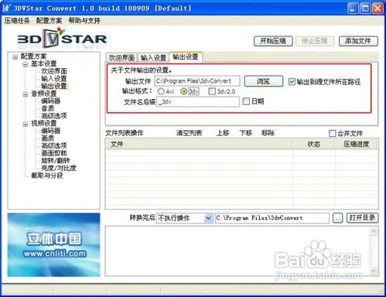Click log box scrollbar up arrow

[374, 232]
